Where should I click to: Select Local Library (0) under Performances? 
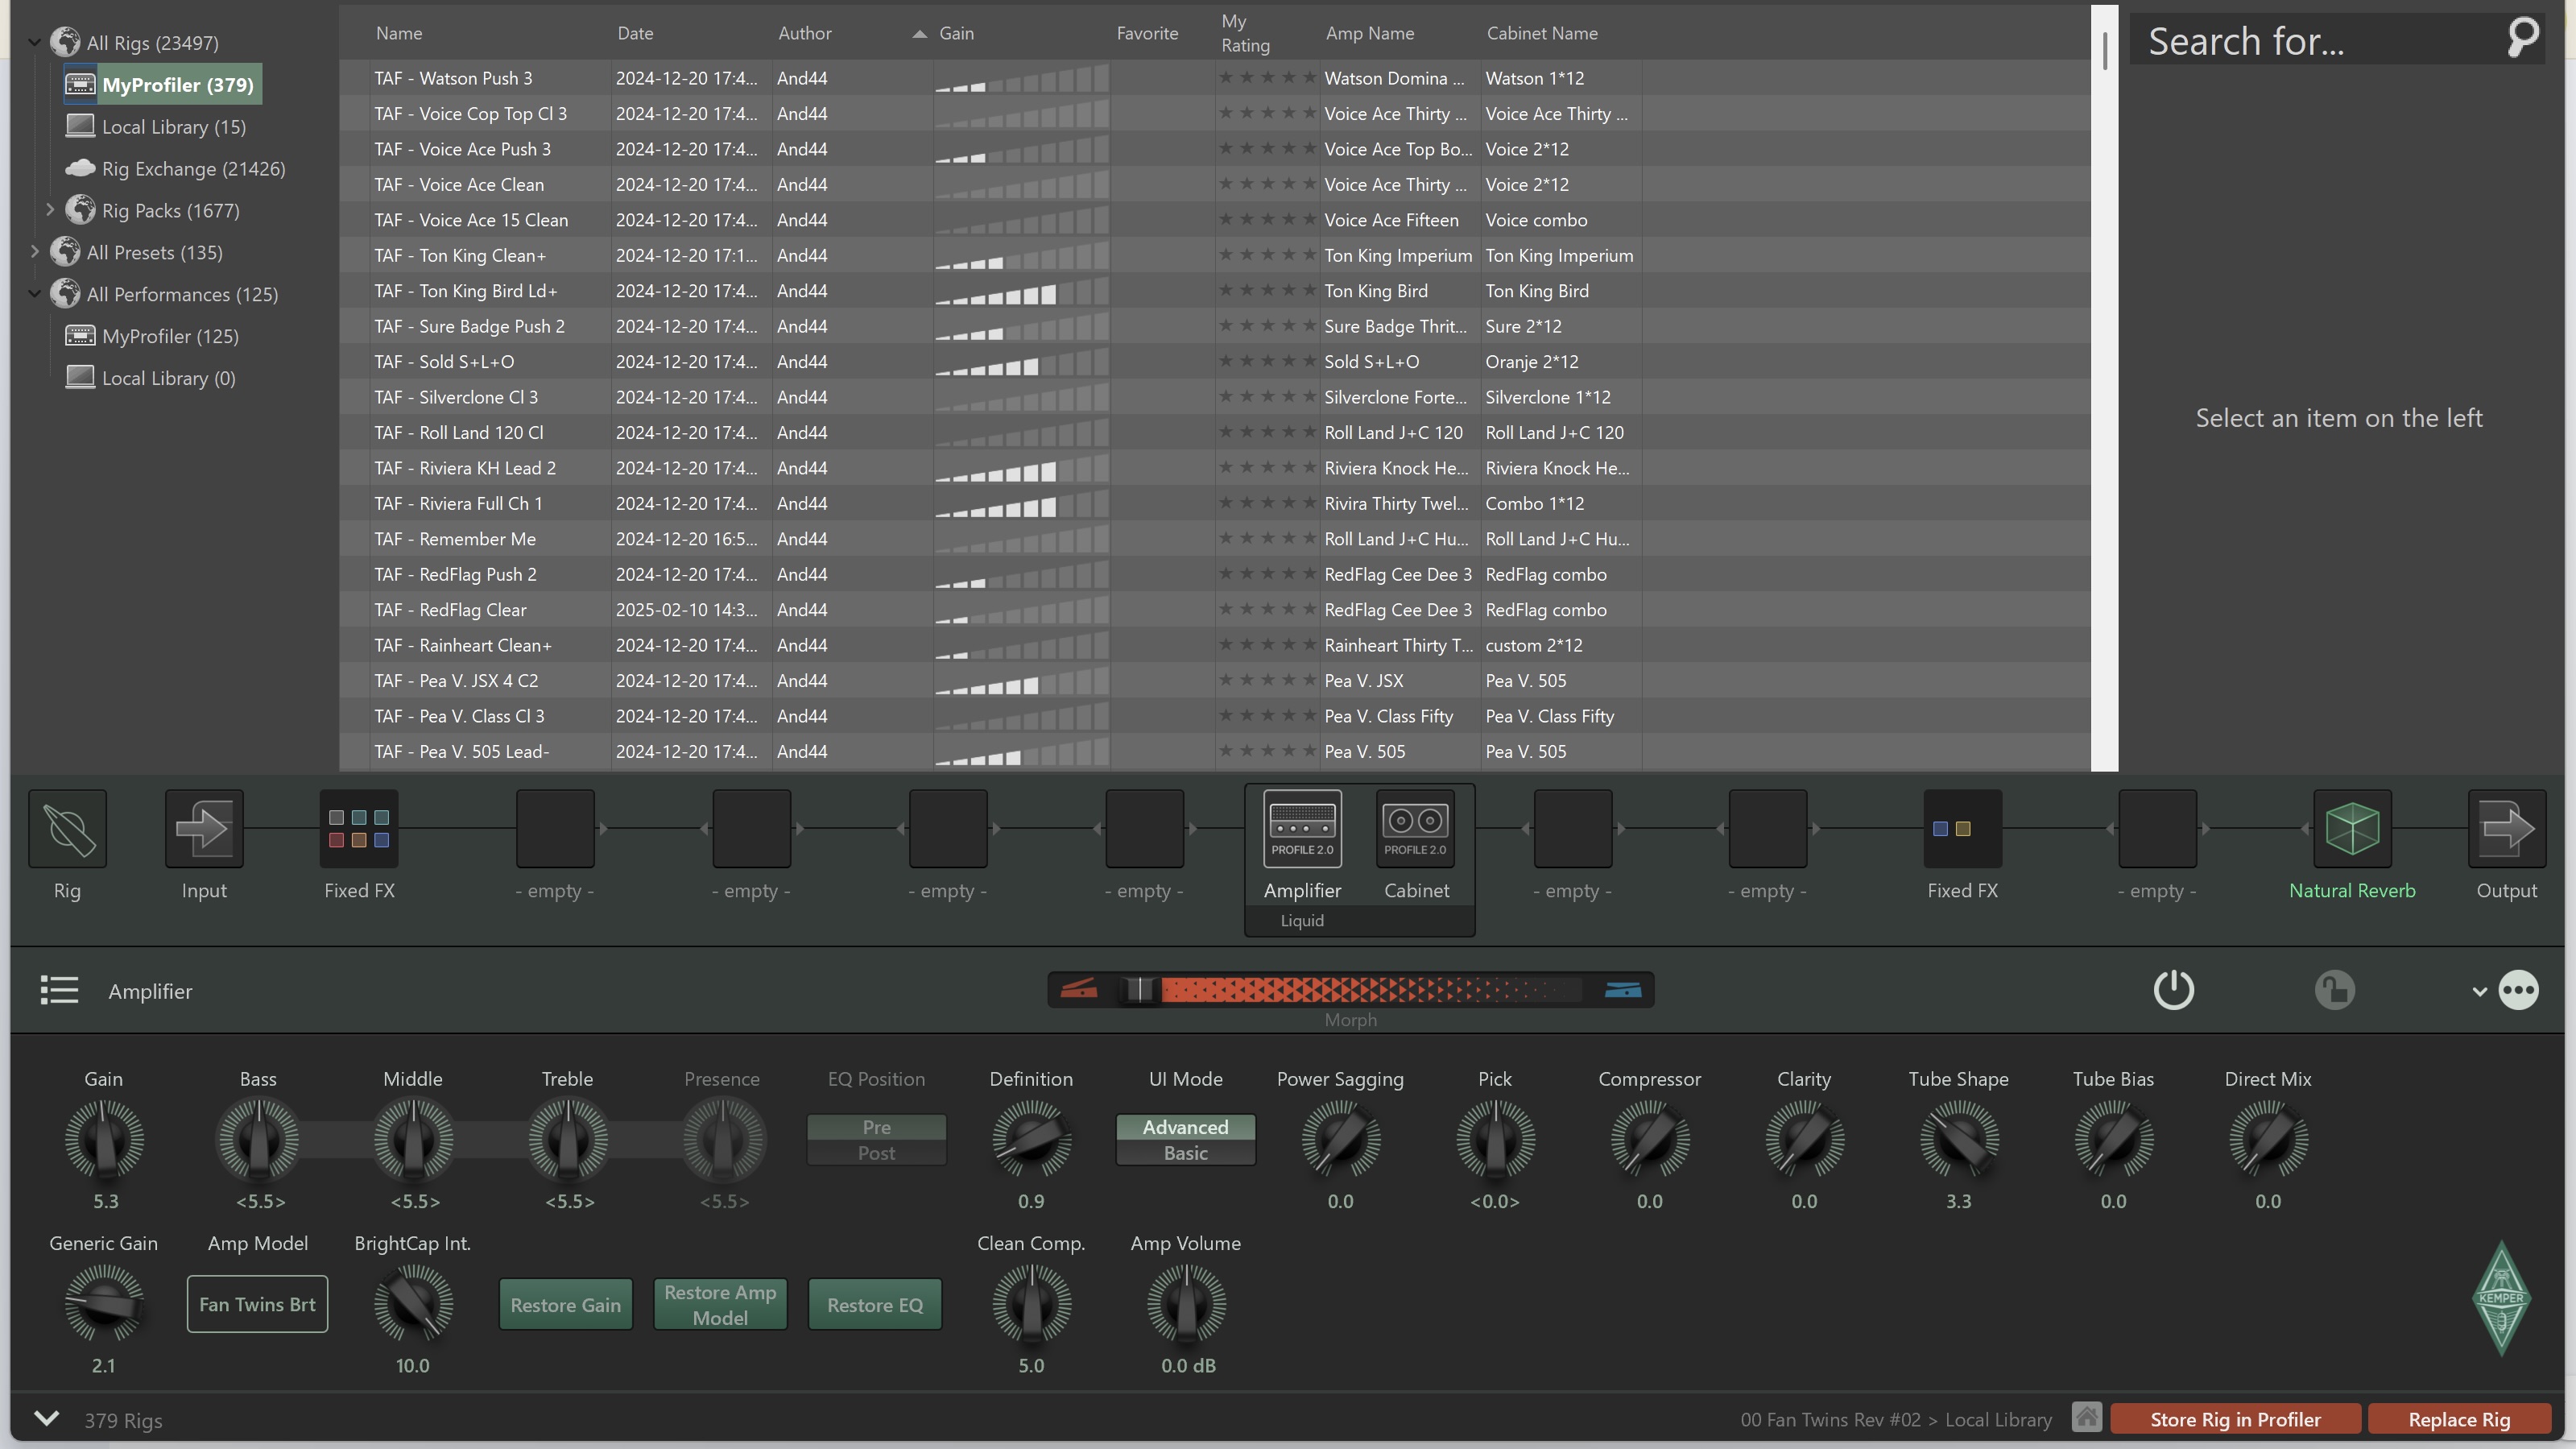coord(151,378)
